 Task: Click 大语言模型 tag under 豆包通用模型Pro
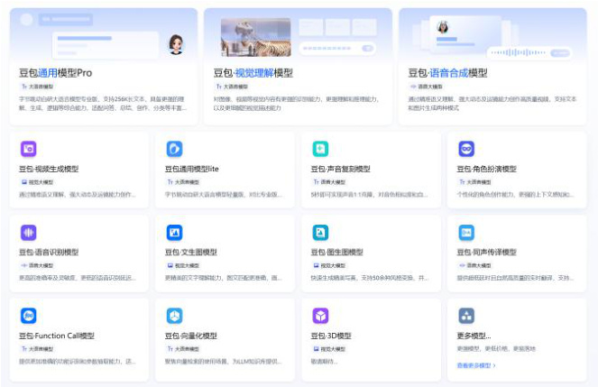point(38,87)
